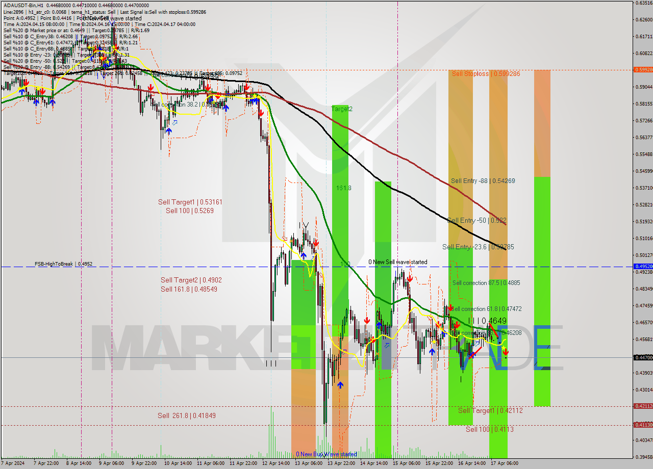The height and width of the screenshot is (469, 653).
Task: Click the '0 New Buy Wave started' label
Action: click(x=326, y=454)
